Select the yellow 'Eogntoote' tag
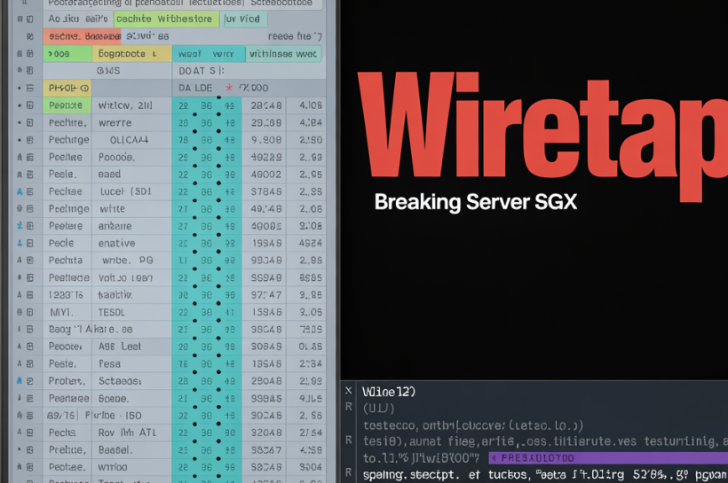Screen dimensions: 728x483 pos(132,54)
